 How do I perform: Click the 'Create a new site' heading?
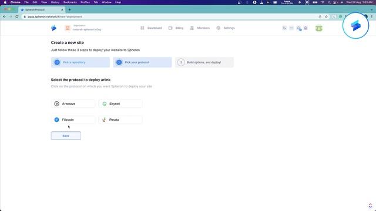pyautogui.click(x=68, y=43)
